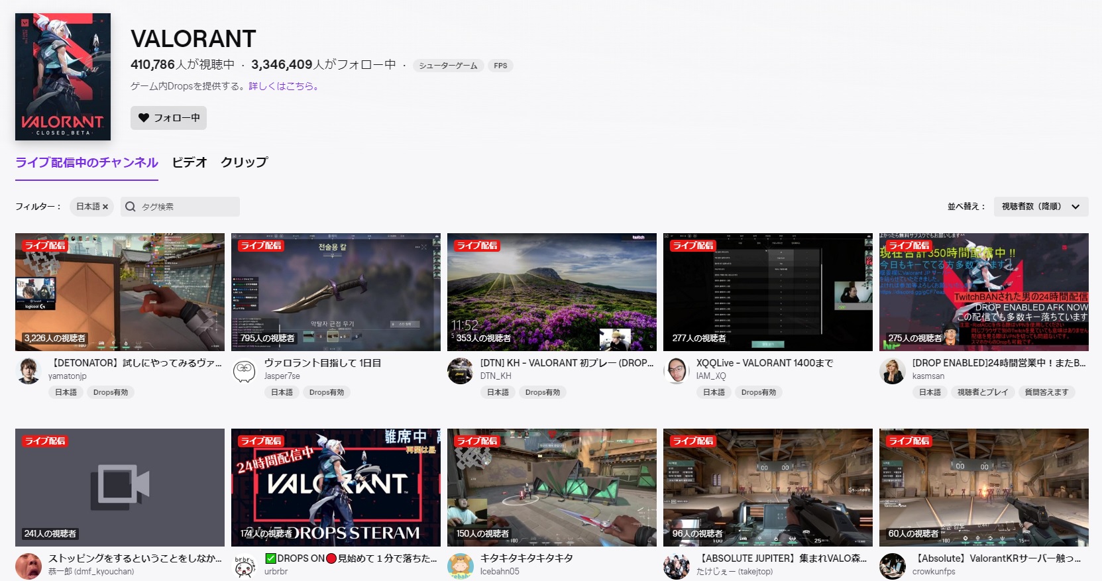Open stream title DROPS ON 見始めて1分で落ちた

(351, 558)
